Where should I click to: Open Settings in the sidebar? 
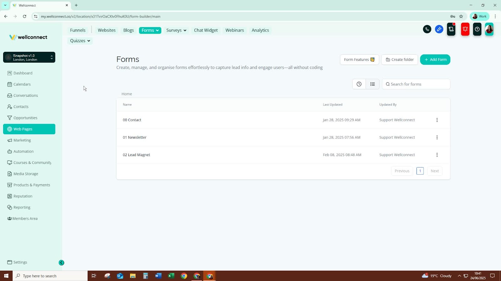29,262
